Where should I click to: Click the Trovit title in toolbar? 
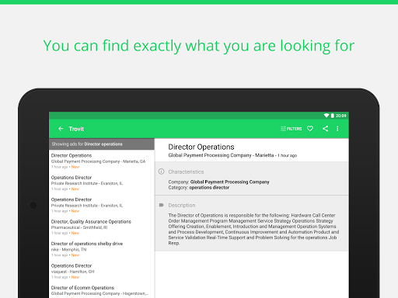tap(76, 129)
